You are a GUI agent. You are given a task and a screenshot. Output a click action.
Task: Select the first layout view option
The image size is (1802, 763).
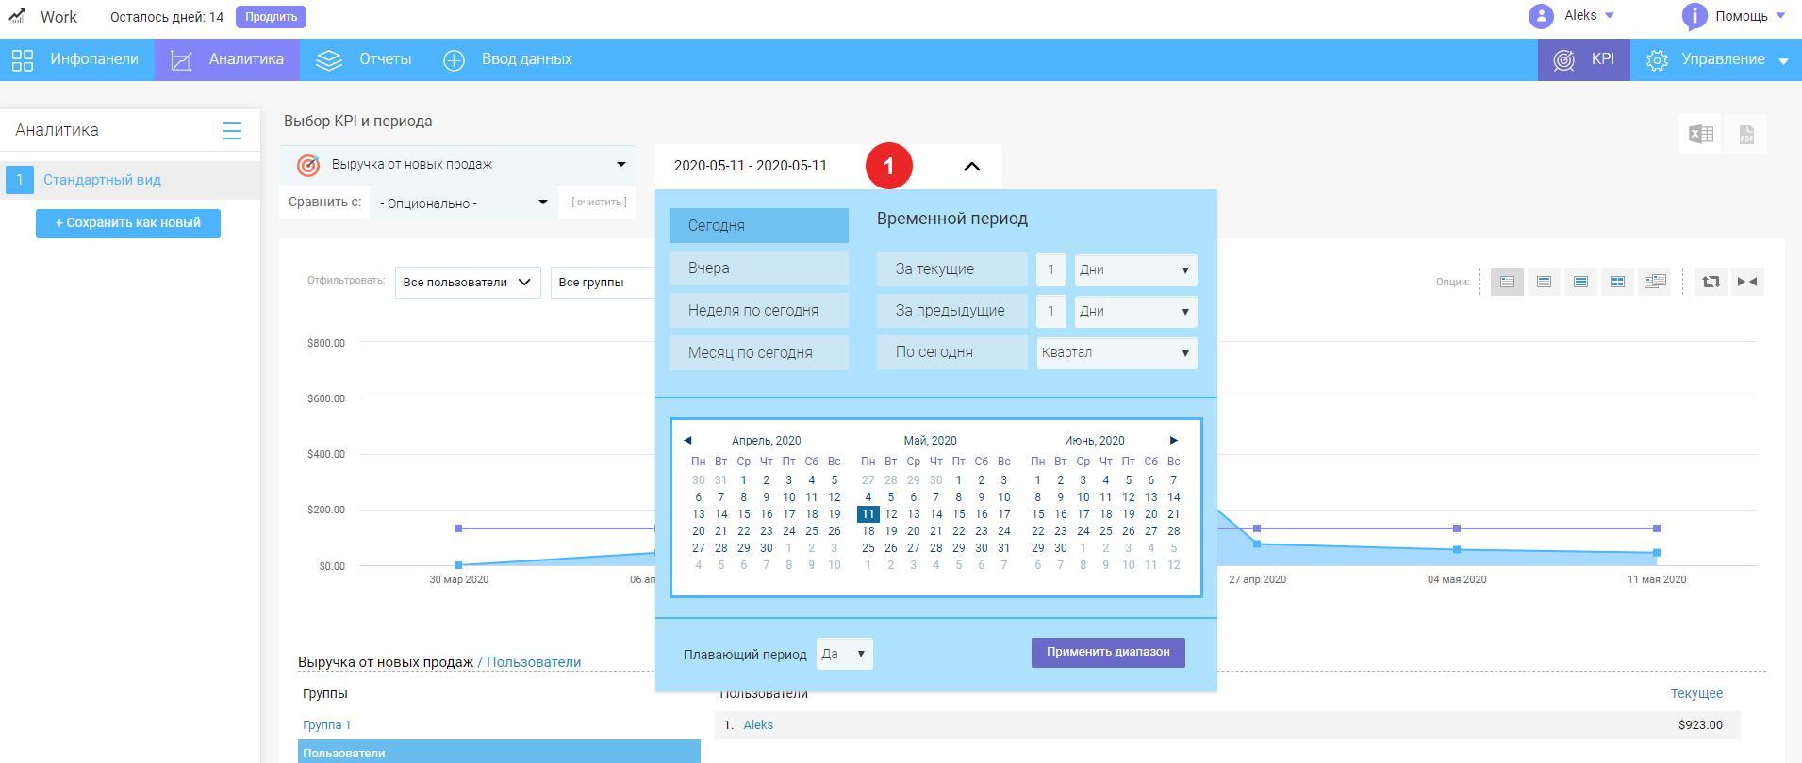[x=1507, y=282]
